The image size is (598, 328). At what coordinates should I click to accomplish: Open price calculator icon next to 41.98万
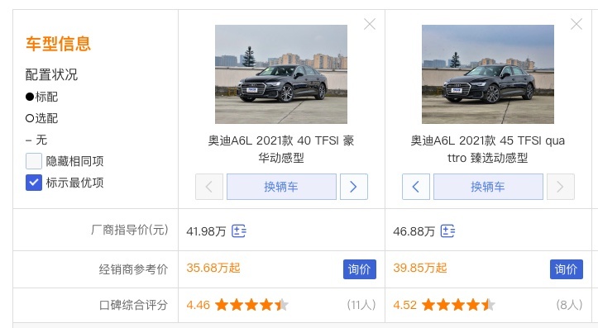[x=239, y=231]
